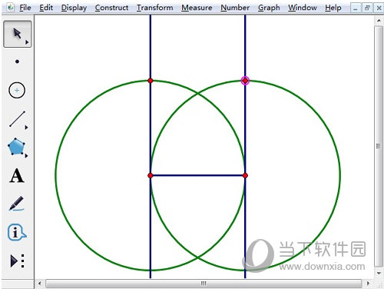Select the Selection Arrow tool
The height and width of the screenshot is (289, 384).
tap(17, 34)
